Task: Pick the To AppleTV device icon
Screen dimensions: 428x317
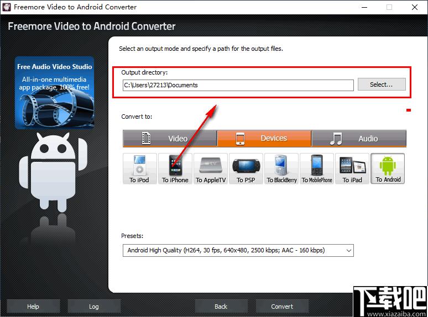Action: point(211,169)
